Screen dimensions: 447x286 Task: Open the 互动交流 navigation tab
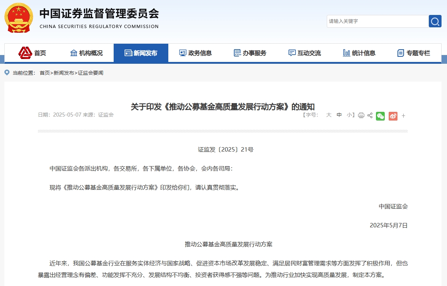pyautogui.click(x=305, y=53)
